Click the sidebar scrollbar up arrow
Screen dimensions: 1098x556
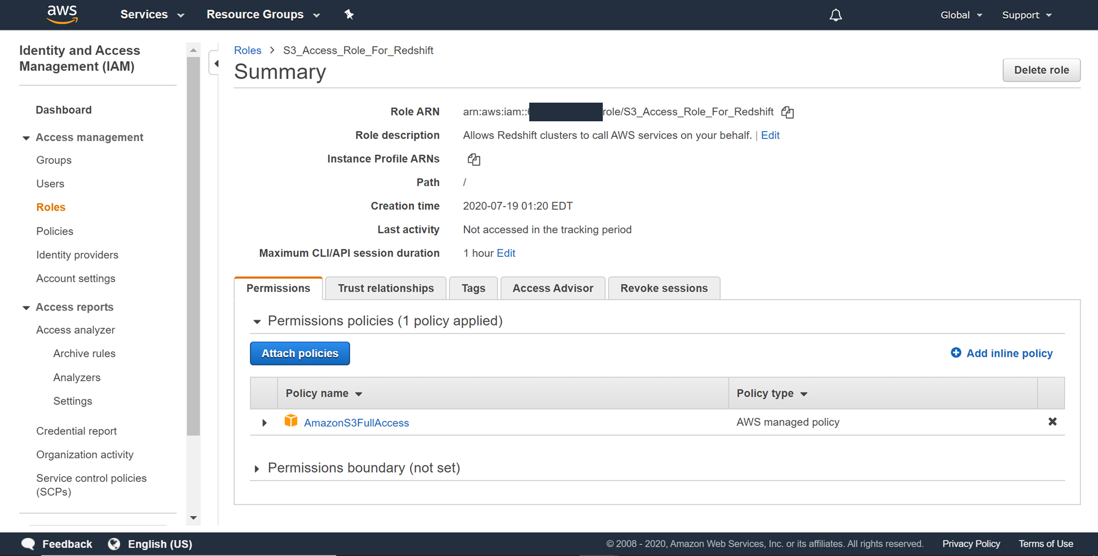[193, 50]
